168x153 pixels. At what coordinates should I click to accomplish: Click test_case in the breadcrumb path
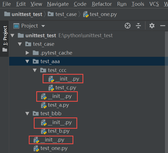tap(66, 14)
